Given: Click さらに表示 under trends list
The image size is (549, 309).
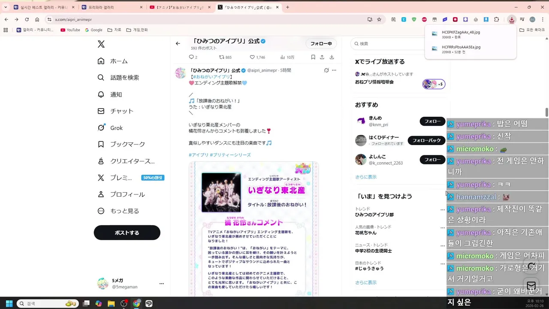Looking at the screenshot, I should (366, 282).
